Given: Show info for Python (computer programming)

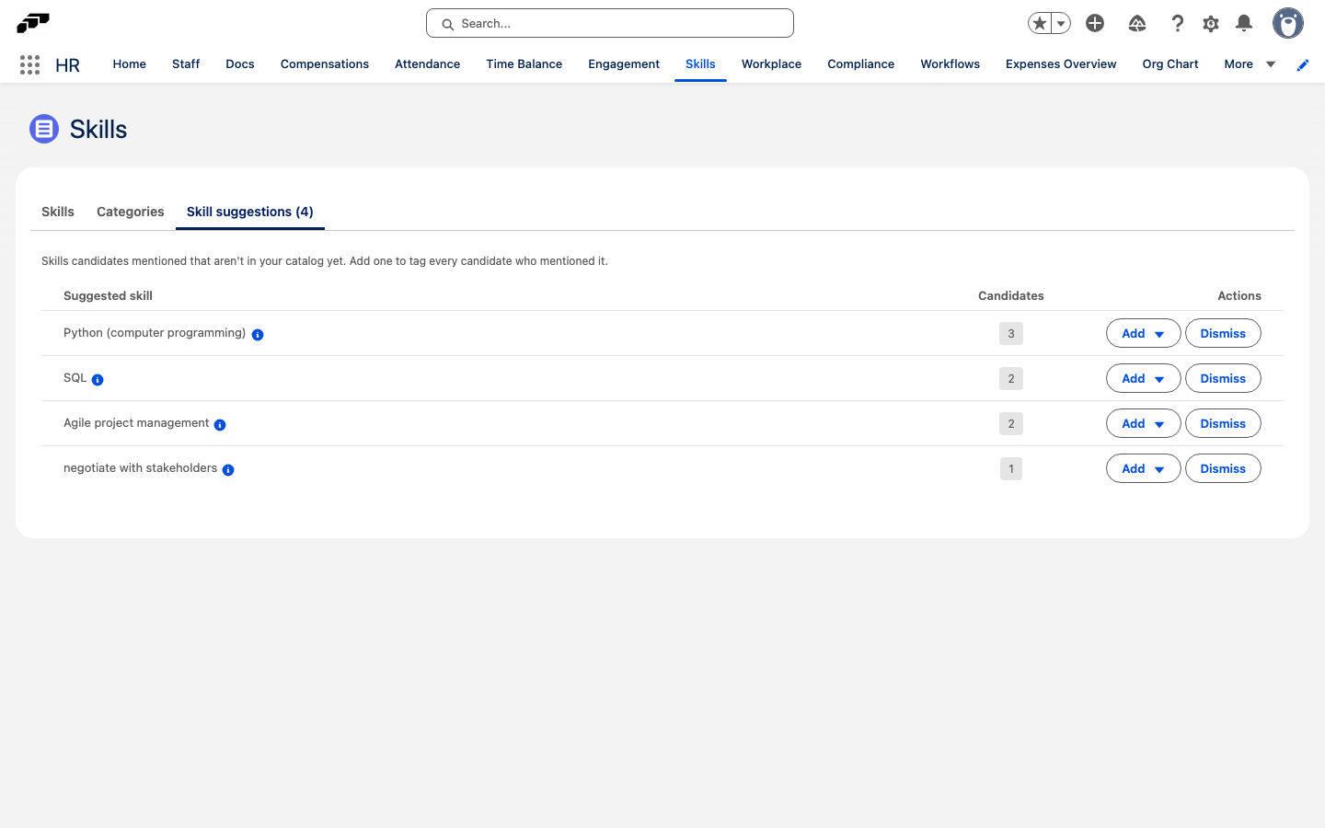Looking at the screenshot, I should pos(258,335).
